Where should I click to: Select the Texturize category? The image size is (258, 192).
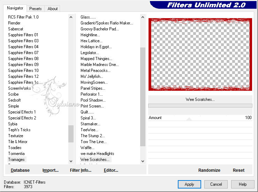point(16,136)
